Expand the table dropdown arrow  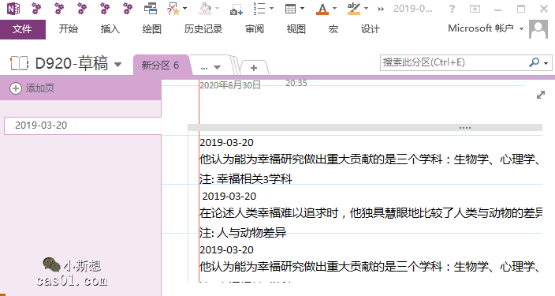(302, 9)
